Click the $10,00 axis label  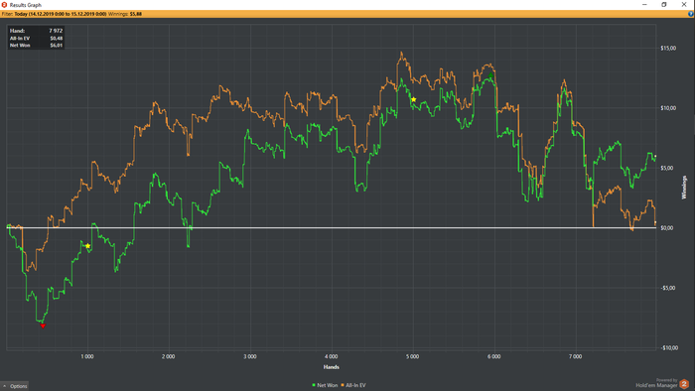tap(668, 108)
